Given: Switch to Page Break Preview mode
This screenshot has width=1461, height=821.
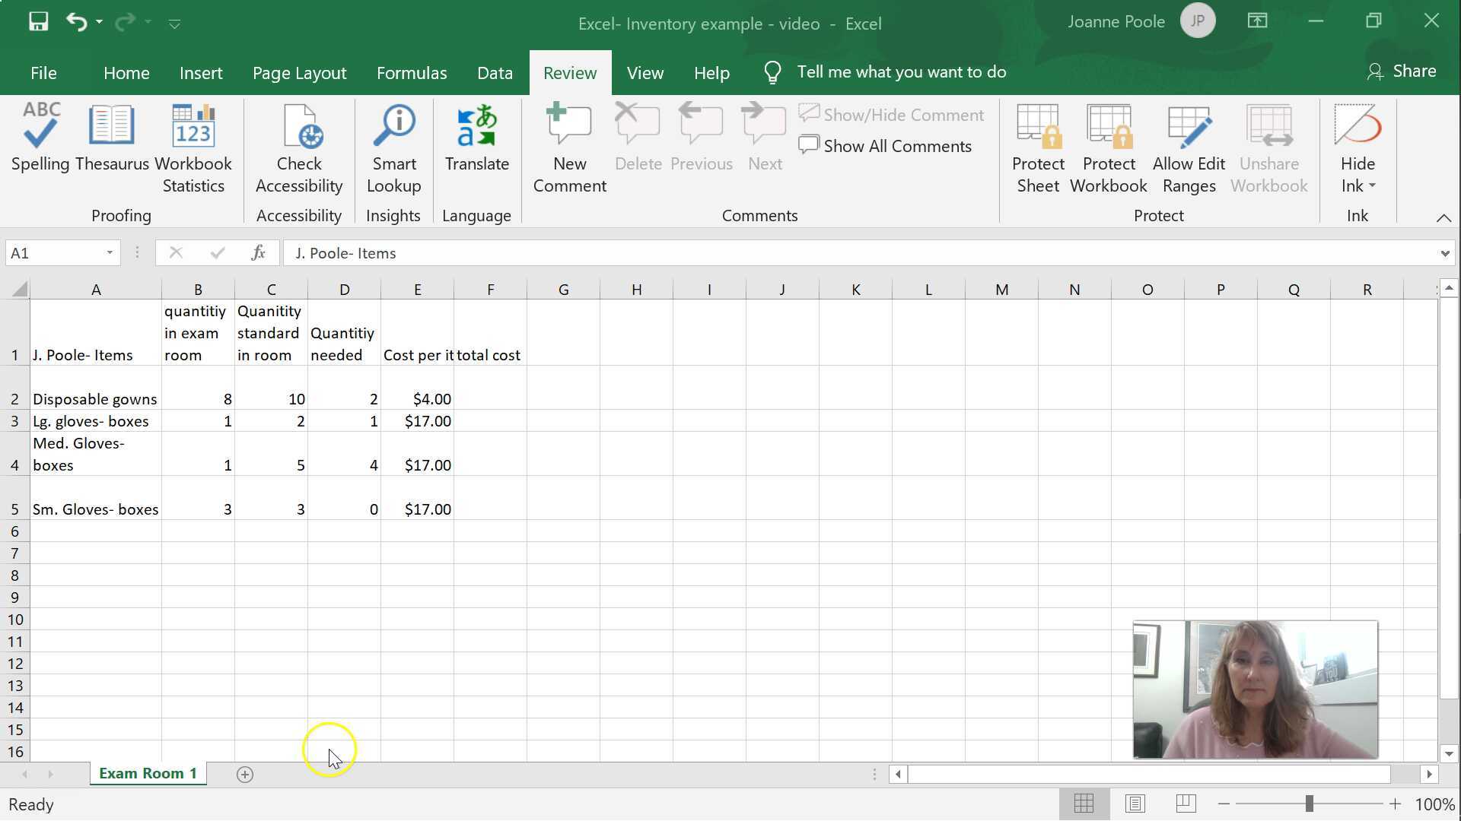Looking at the screenshot, I should click(1186, 803).
